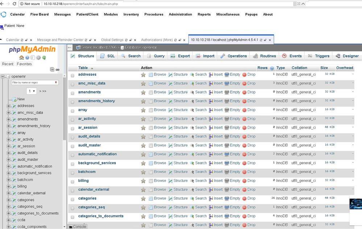Click the green reload navigation icon
362x229 pixels.
[x=44, y=58]
